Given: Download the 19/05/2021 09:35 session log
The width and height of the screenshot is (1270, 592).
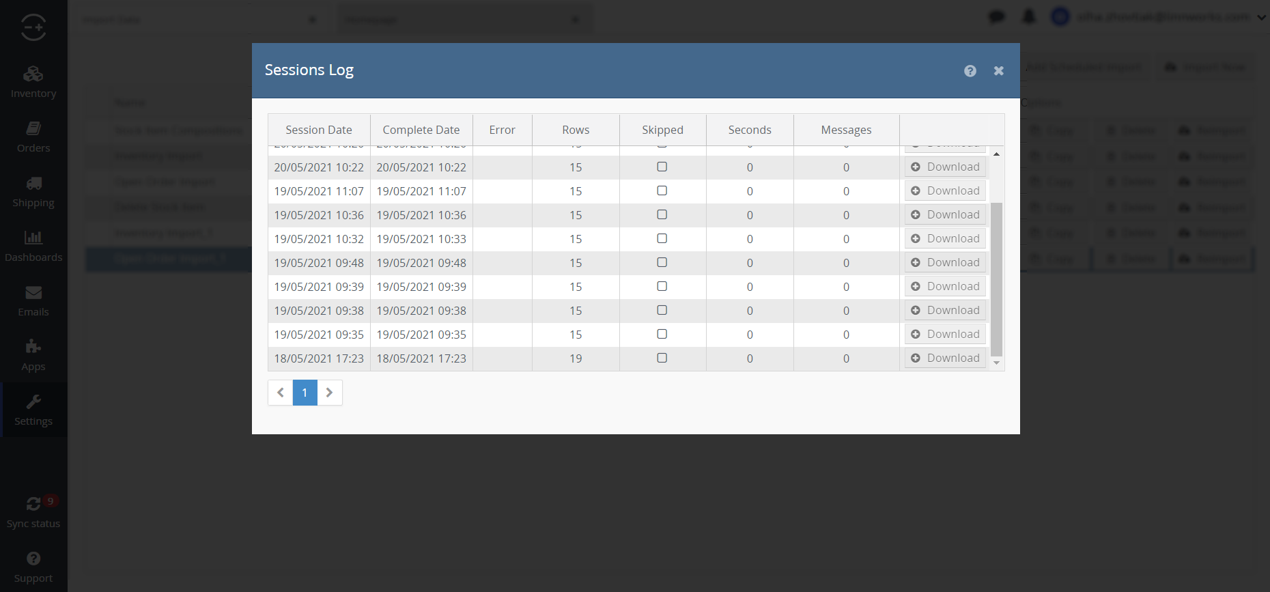Looking at the screenshot, I should (x=945, y=334).
